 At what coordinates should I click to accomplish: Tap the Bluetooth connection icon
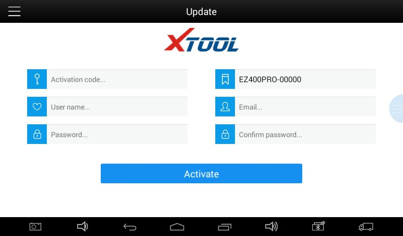pos(318,226)
